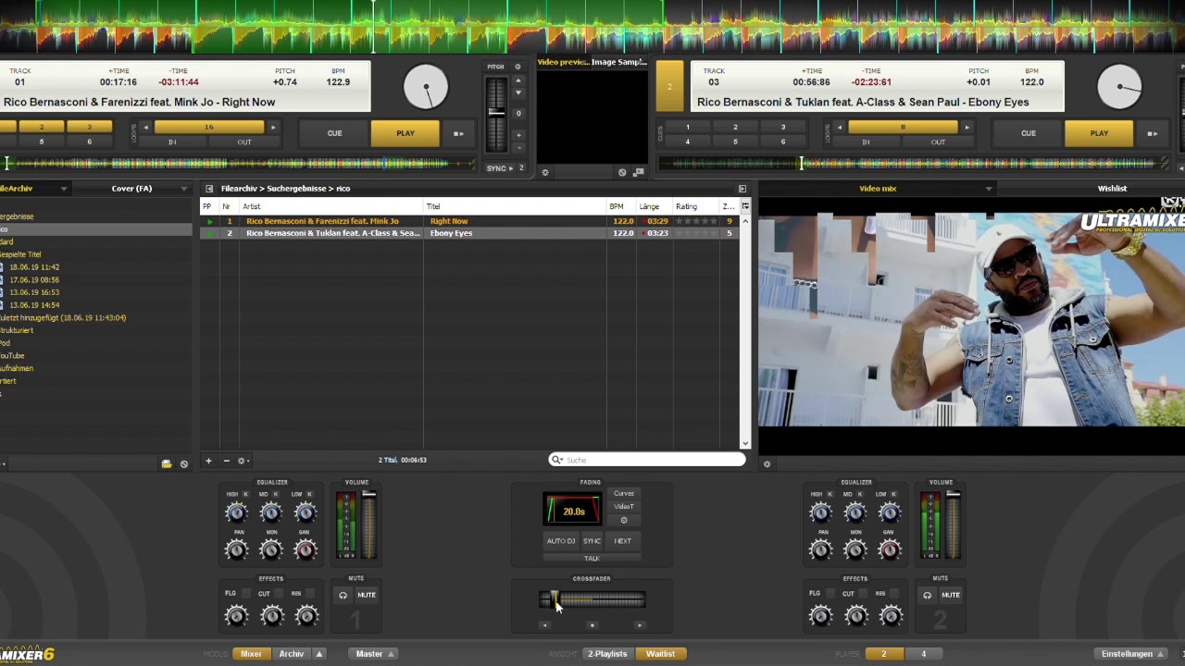Screen dimensions: 1185x666
Task: Center the crossfader using the middle dot button
Action: pyautogui.click(x=592, y=625)
